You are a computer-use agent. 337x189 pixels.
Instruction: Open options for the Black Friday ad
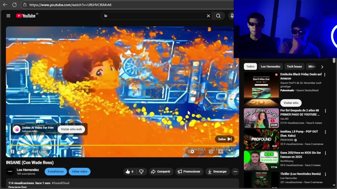(x=325, y=75)
